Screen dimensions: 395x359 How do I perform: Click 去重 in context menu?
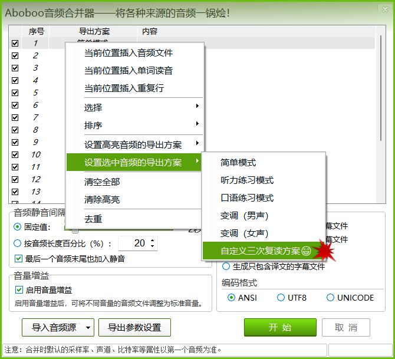tap(134, 219)
